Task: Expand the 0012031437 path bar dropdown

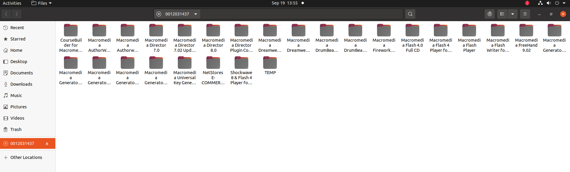Action: (196, 14)
